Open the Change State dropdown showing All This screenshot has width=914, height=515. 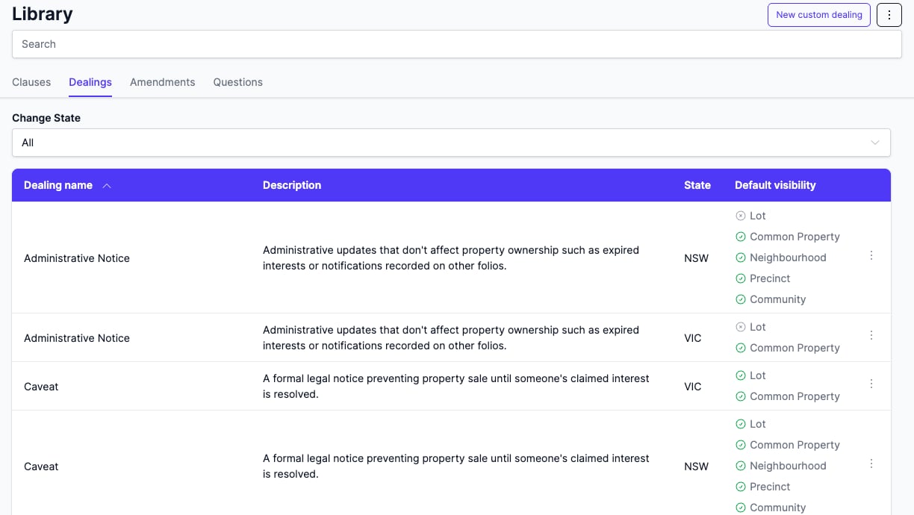click(x=451, y=143)
